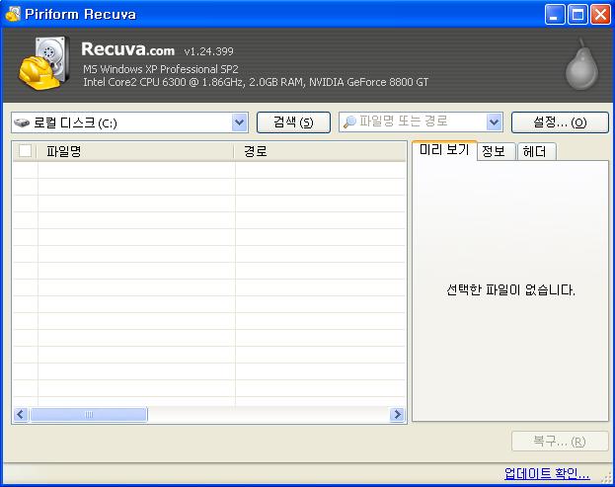Screen dimensions: 615x487
Task: Click the scroll right arrow
Action: click(397, 415)
